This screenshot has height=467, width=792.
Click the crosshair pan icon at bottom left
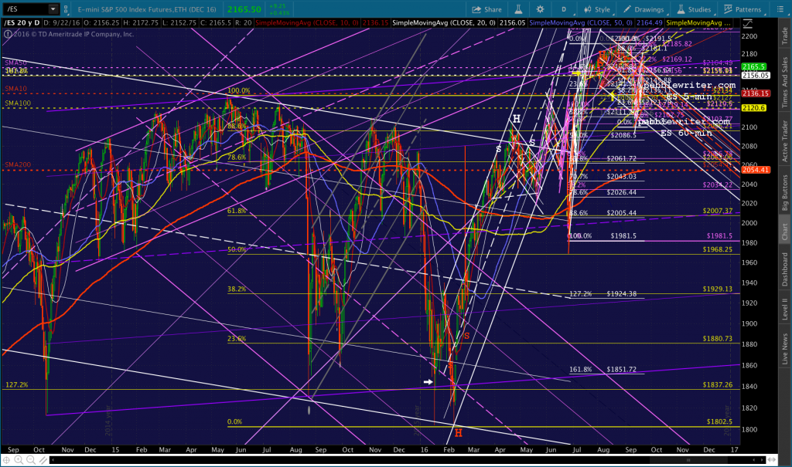point(6,460)
